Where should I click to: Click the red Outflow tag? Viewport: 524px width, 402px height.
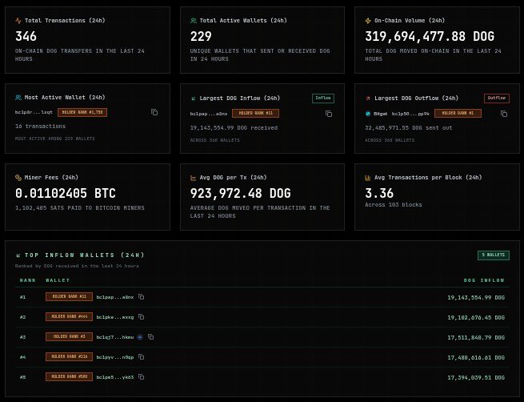(x=496, y=98)
